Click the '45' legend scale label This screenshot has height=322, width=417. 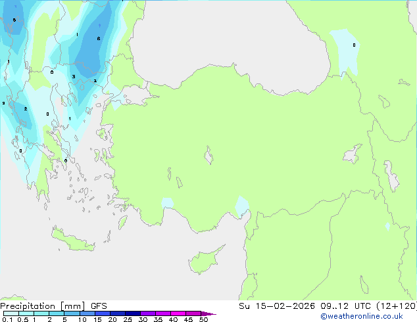pos(188,319)
